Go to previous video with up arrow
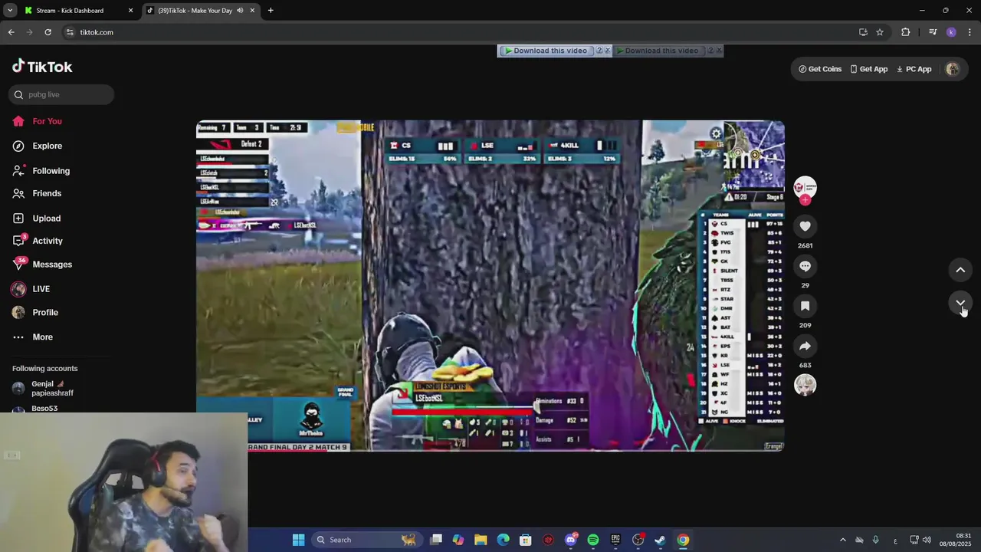This screenshot has height=552, width=981. click(x=960, y=270)
